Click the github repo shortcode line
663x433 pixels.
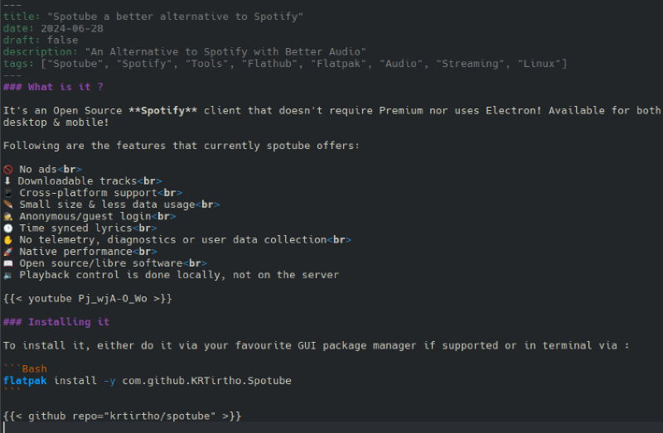123,416
